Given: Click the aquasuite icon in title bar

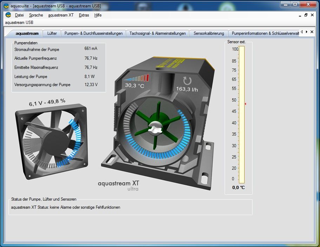Looking at the screenshot, I should (x=6, y=6).
